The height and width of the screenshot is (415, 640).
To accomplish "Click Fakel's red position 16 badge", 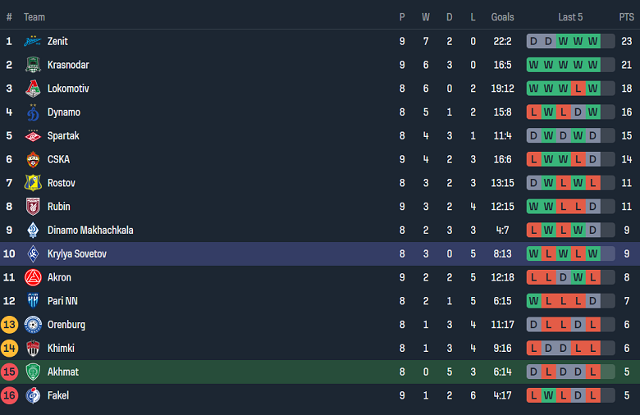I will (x=10, y=395).
